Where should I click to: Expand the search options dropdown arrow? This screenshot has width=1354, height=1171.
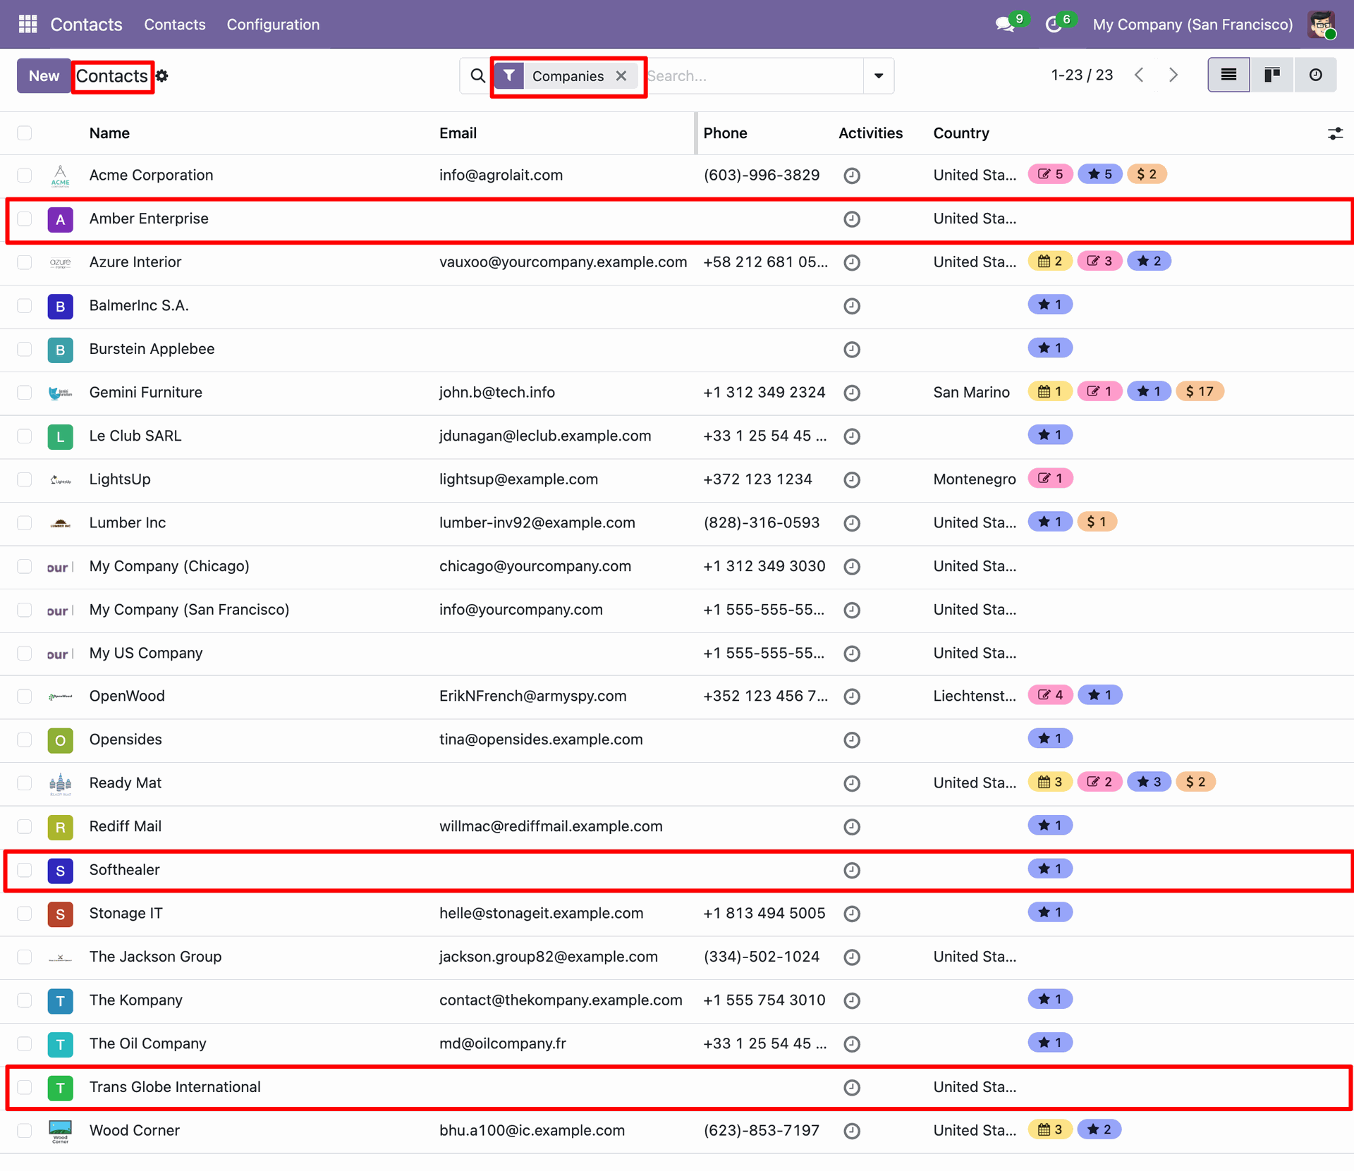879,75
